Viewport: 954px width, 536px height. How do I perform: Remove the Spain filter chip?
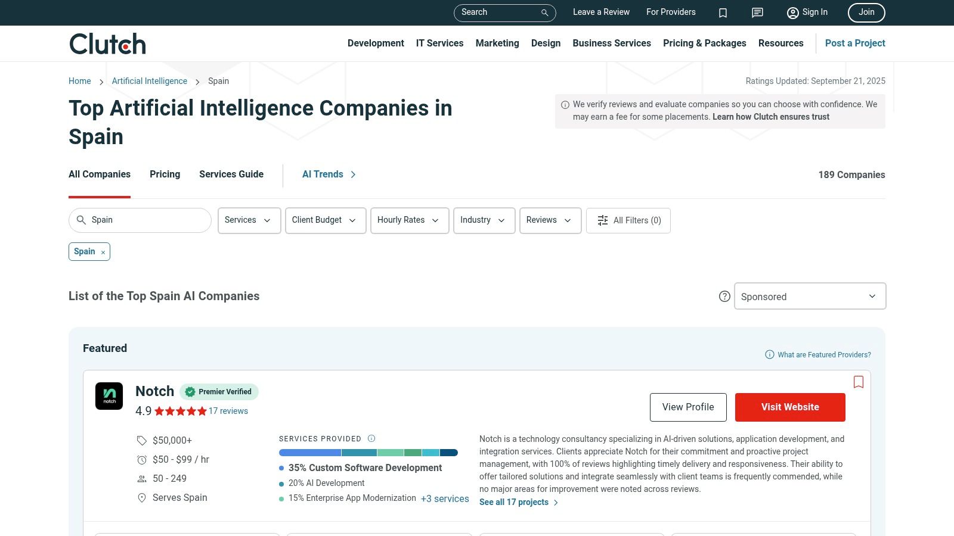pyautogui.click(x=103, y=253)
